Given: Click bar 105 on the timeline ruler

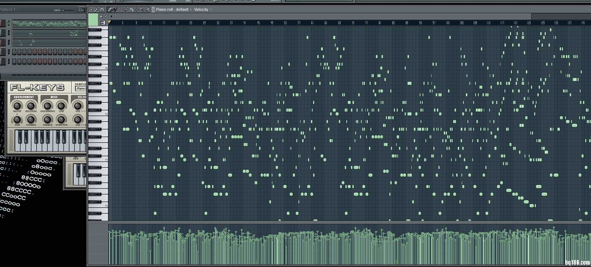Looking at the screenshot, I should (x=462, y=23).
